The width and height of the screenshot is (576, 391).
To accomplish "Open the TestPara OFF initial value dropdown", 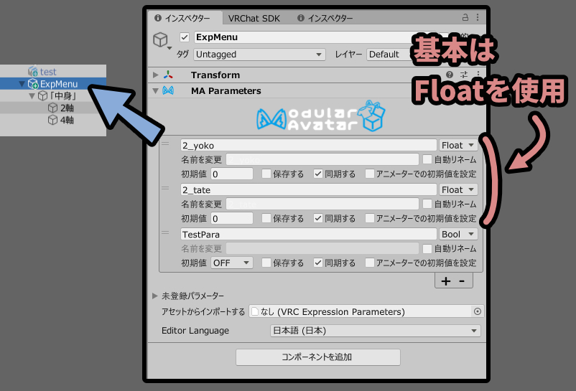I will tap(231, 263).
